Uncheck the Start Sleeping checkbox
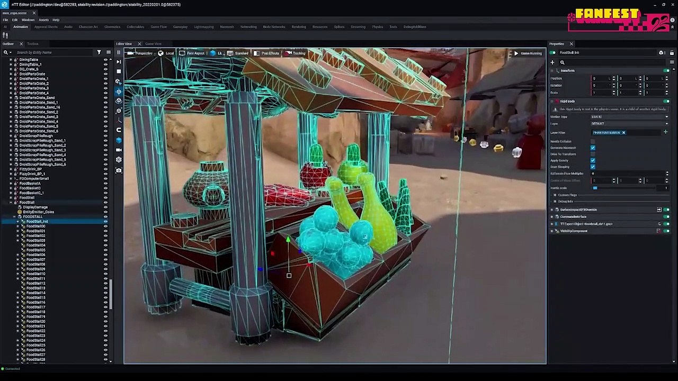Screen dimensions: 678x381 593,167
